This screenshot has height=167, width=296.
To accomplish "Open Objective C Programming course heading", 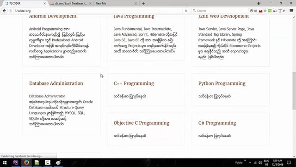I will [142, 123].
